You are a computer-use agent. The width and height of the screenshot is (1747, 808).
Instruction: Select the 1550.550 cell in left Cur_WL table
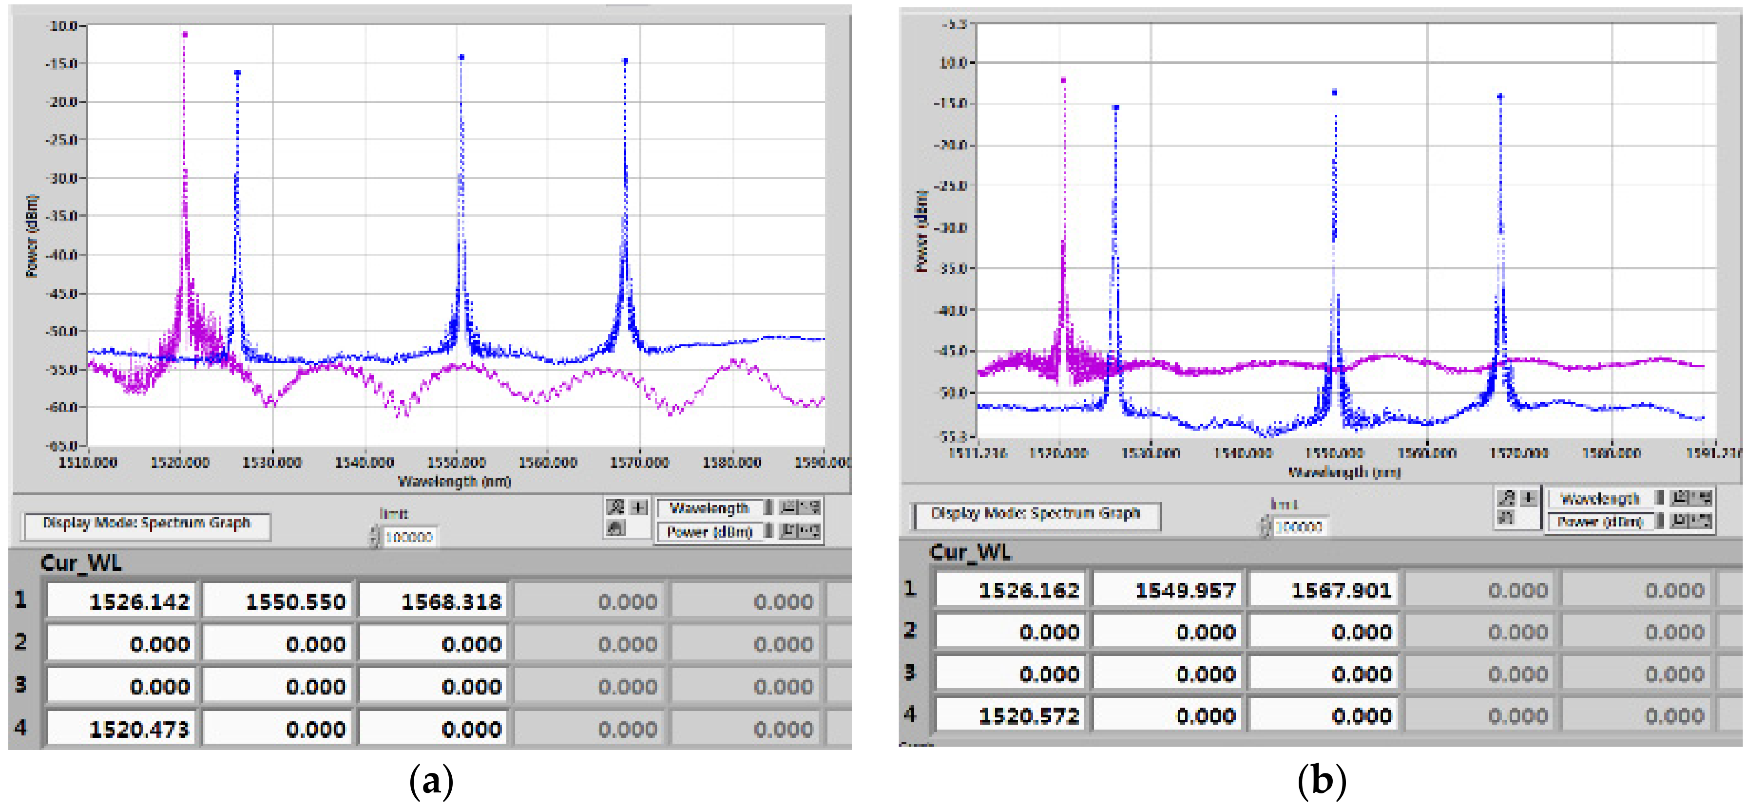coord(278,601)
